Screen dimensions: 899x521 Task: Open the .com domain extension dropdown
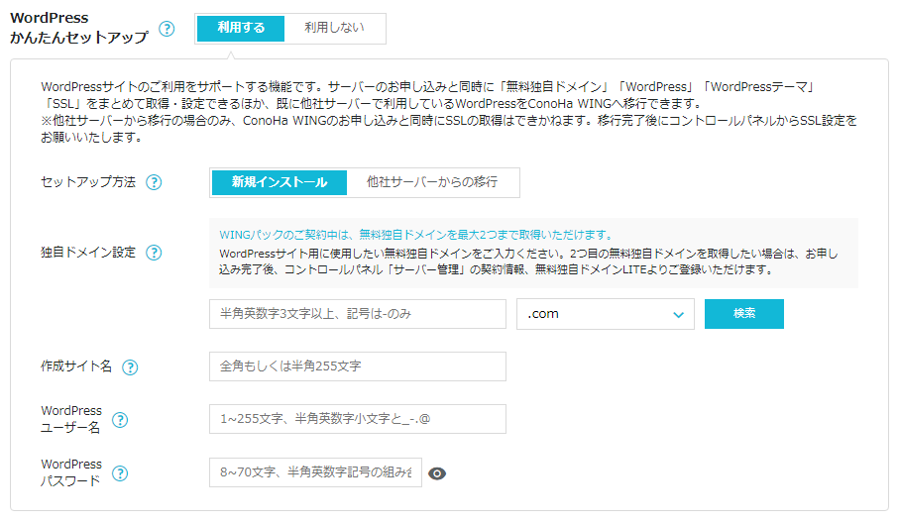606,314
